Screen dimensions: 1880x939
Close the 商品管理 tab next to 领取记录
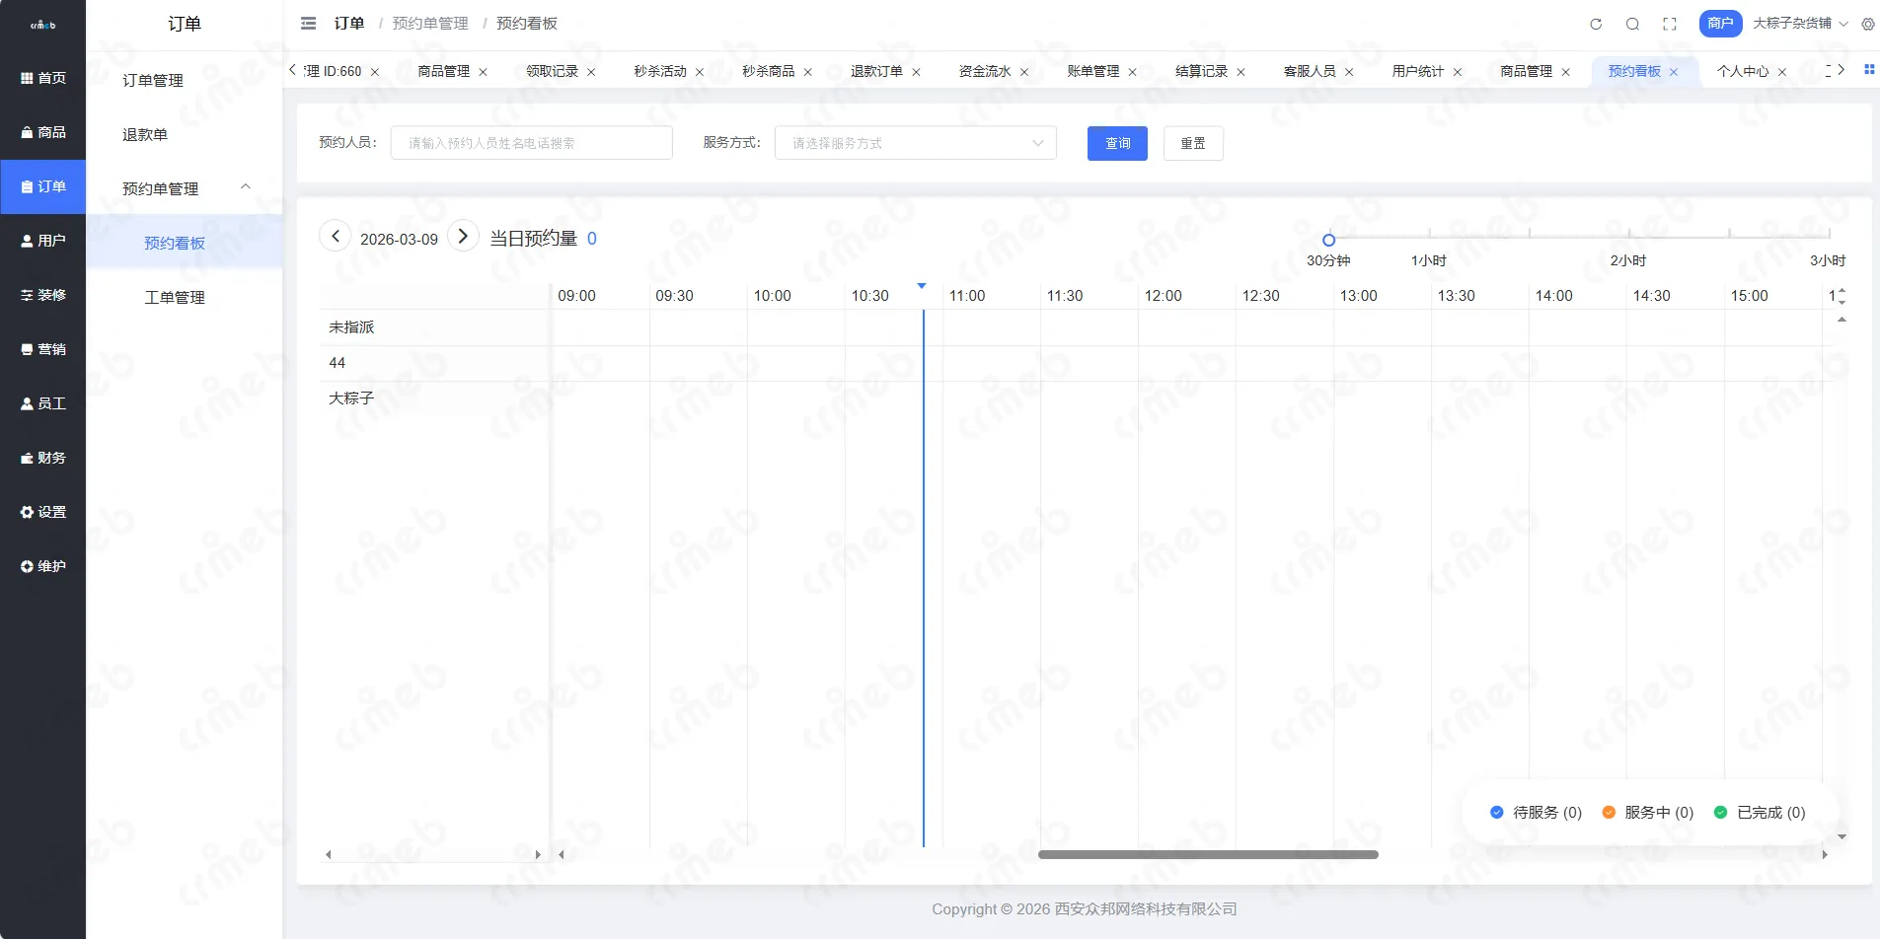click(x=483, y=72)
